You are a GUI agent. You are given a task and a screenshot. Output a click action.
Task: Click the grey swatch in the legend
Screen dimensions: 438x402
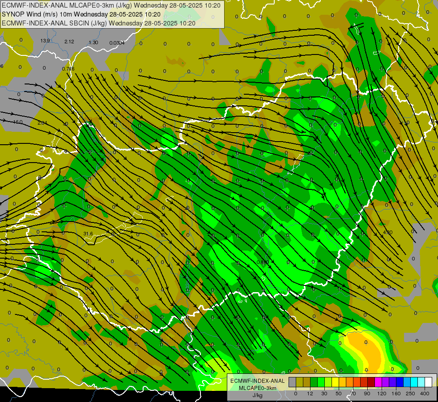point(293,382)
